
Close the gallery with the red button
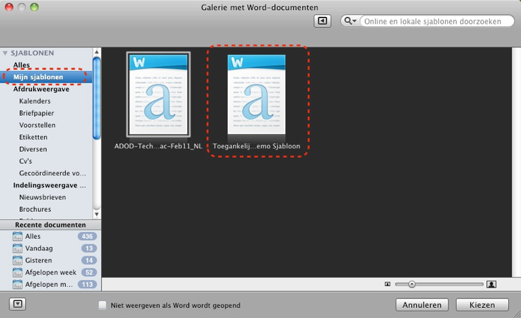(9, 7)
